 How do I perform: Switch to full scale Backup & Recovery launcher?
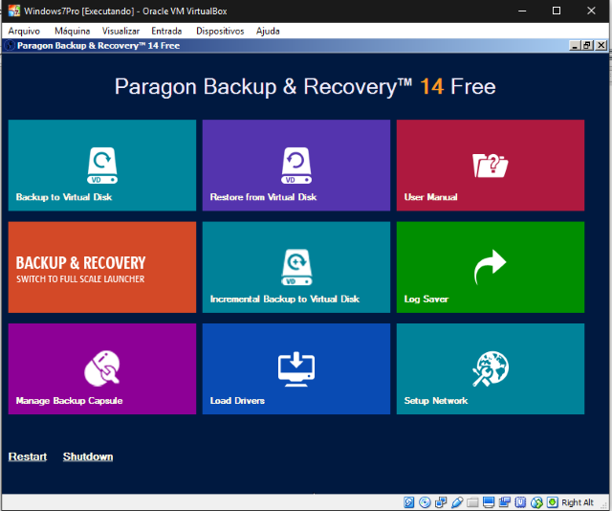[102, 267]
